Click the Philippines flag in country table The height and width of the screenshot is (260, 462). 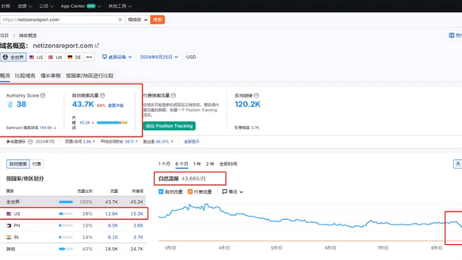point(9,225)
